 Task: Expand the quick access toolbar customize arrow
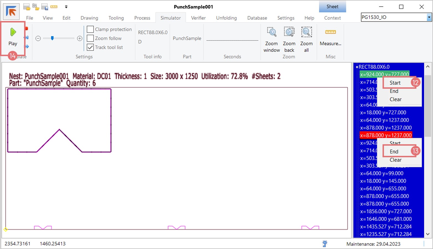[66, 7]
